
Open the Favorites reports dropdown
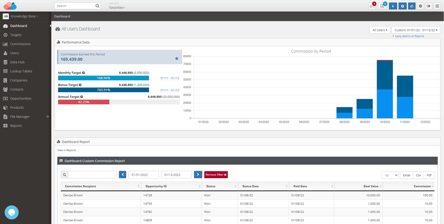point(117,8)
